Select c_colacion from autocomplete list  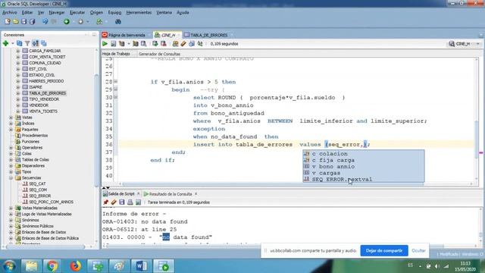point(330,153)
